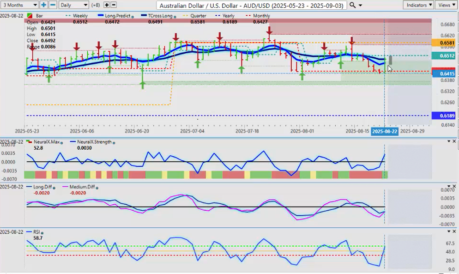Open the 3 Months range dropdown
Screen dimensions: 459x274
[19, 5]
